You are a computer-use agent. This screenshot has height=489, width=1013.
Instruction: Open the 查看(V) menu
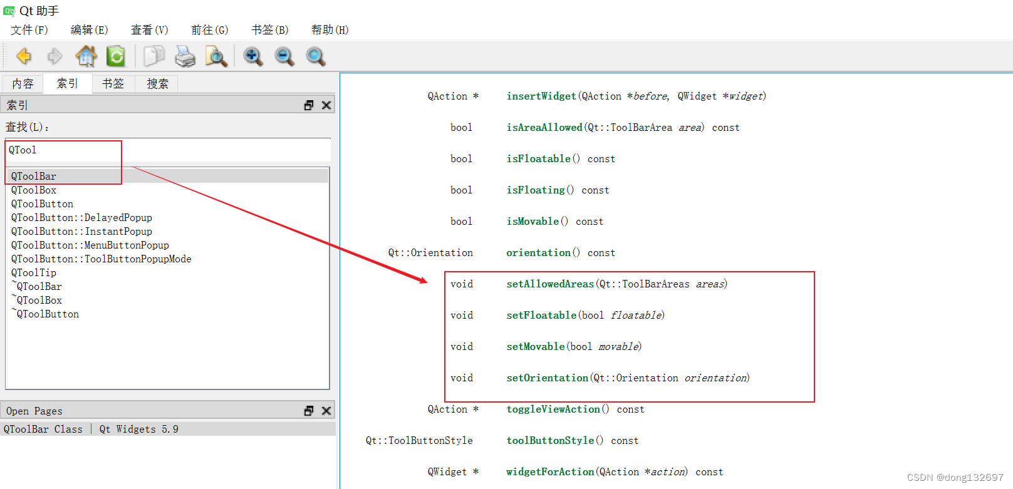tap(150, 30)
